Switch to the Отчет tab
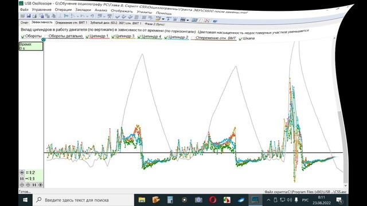The image size is (367, 206). coord(24,23)
